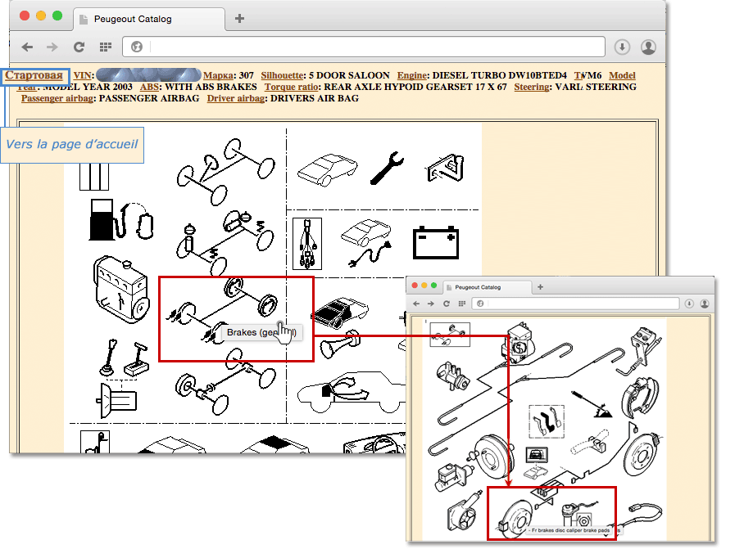Open apps grid in main browser toolbar
This screenshot has width=744, height=549.
[x=106, y=47]
